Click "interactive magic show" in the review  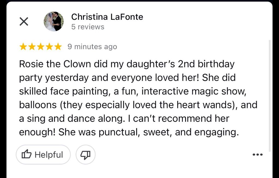point(194,91)
